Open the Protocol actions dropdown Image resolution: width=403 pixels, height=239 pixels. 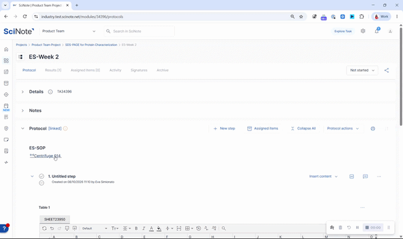[343, 128]
